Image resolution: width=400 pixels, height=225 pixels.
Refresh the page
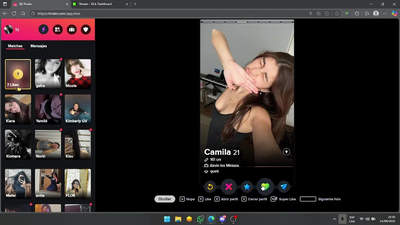(x=14, y=13)
